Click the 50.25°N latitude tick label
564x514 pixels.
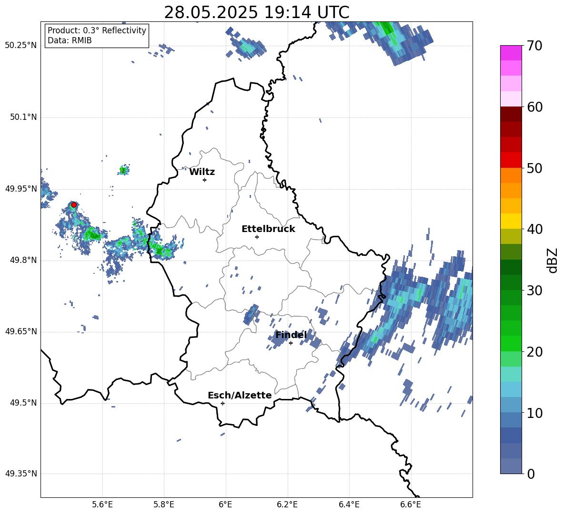coord(21,46)
